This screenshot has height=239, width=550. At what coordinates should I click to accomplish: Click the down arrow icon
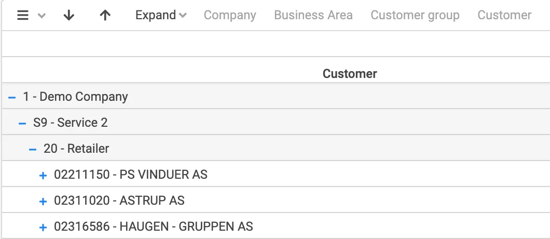point(69,16)
